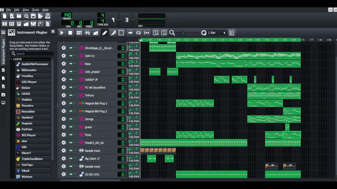Open track options gear for Big Clank 17
This screenshot has height=189, width=337.
64,159
